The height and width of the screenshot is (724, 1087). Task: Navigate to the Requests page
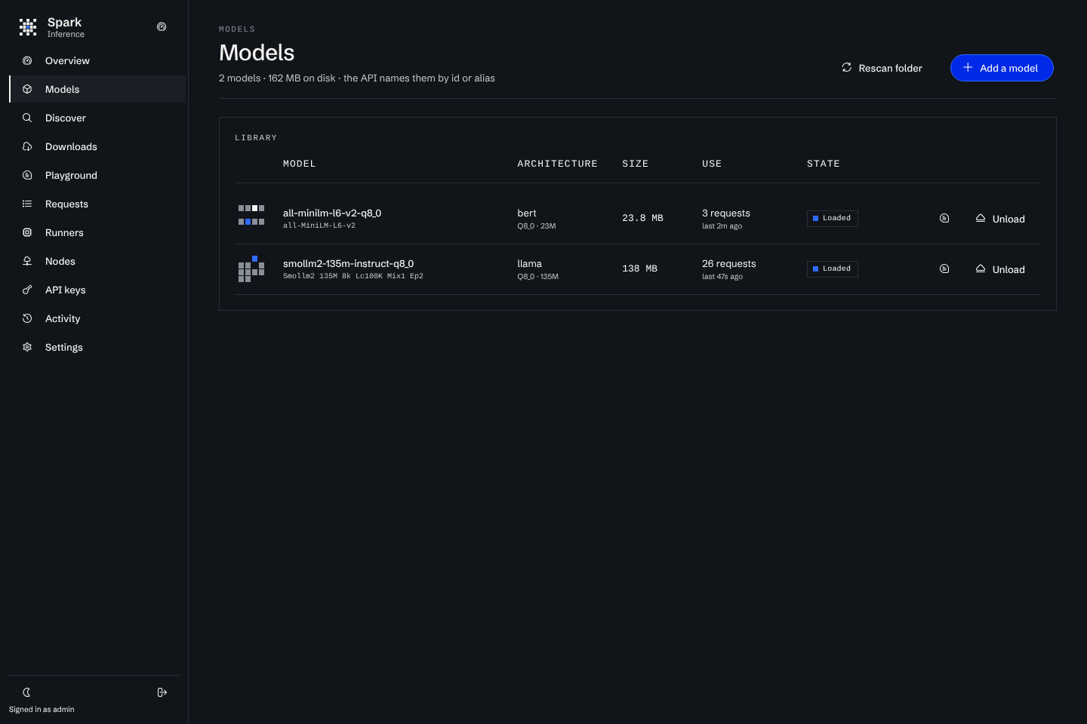[x=97, y=204]
